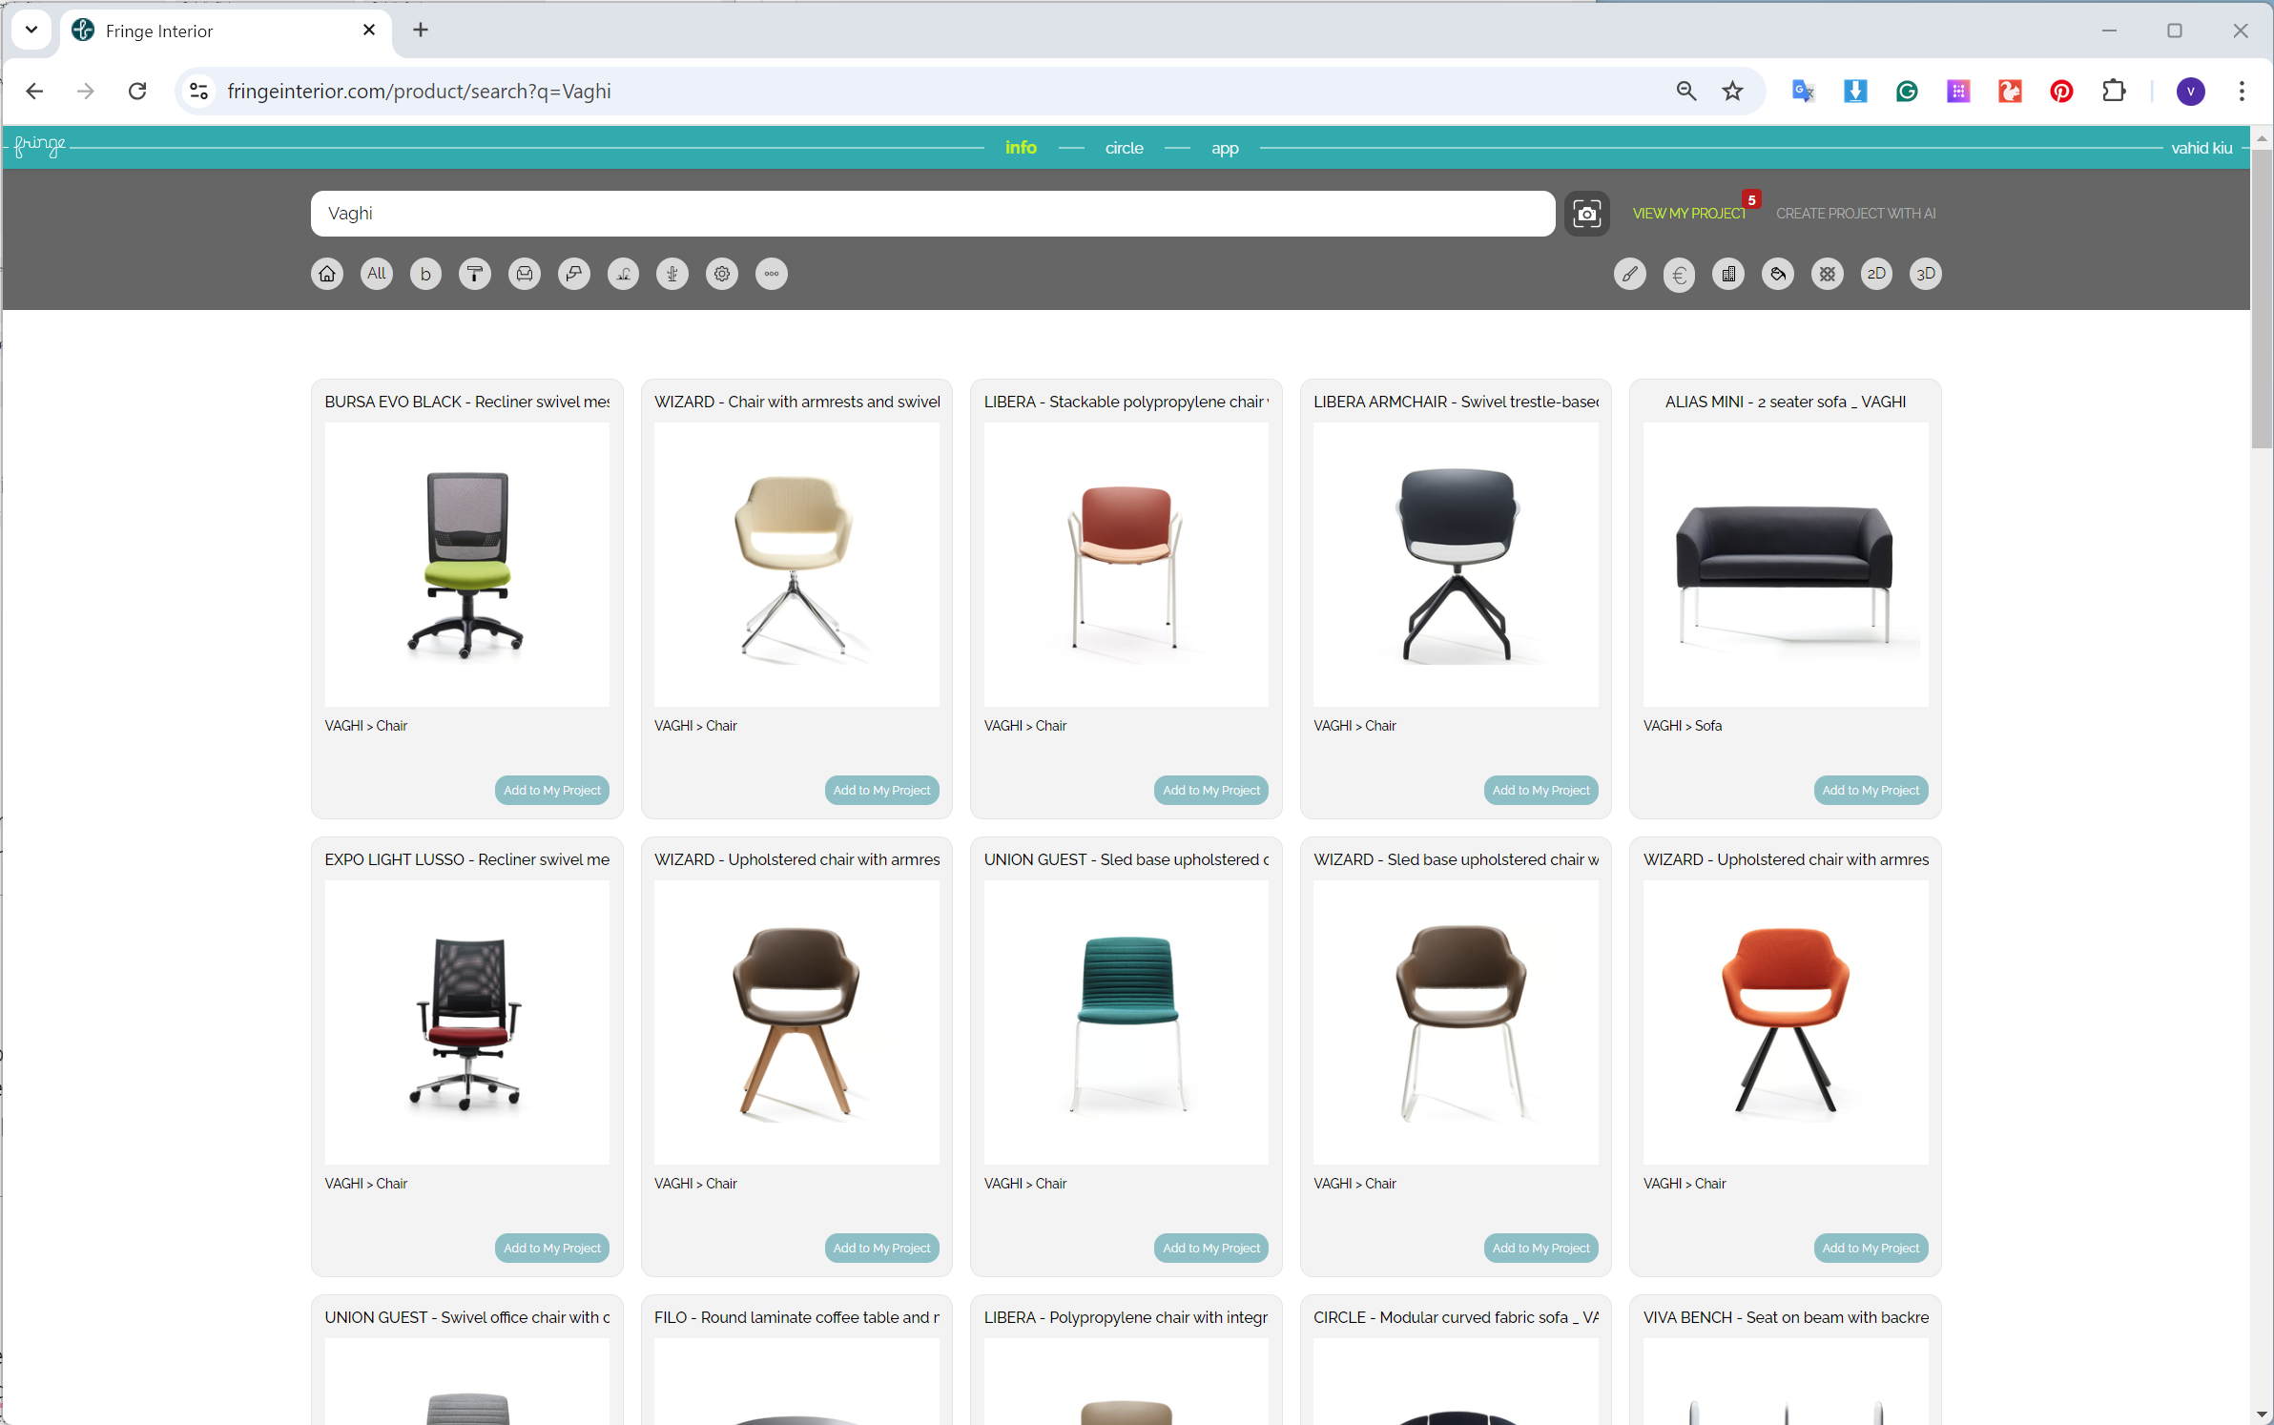
Task: Click the 'info' navigation tab
Action: coord(1020,148)
